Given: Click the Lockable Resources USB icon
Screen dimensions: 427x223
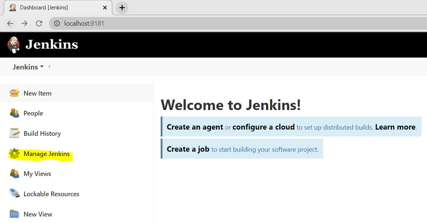Looking at the screenshot, I should pos(14,193).
